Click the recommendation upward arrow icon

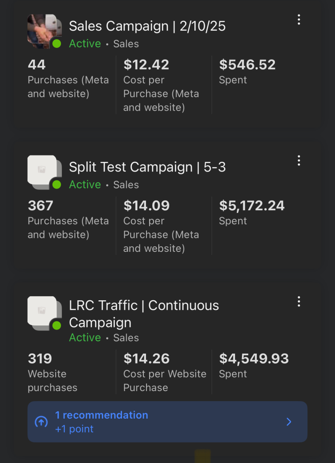coord(41,422)
